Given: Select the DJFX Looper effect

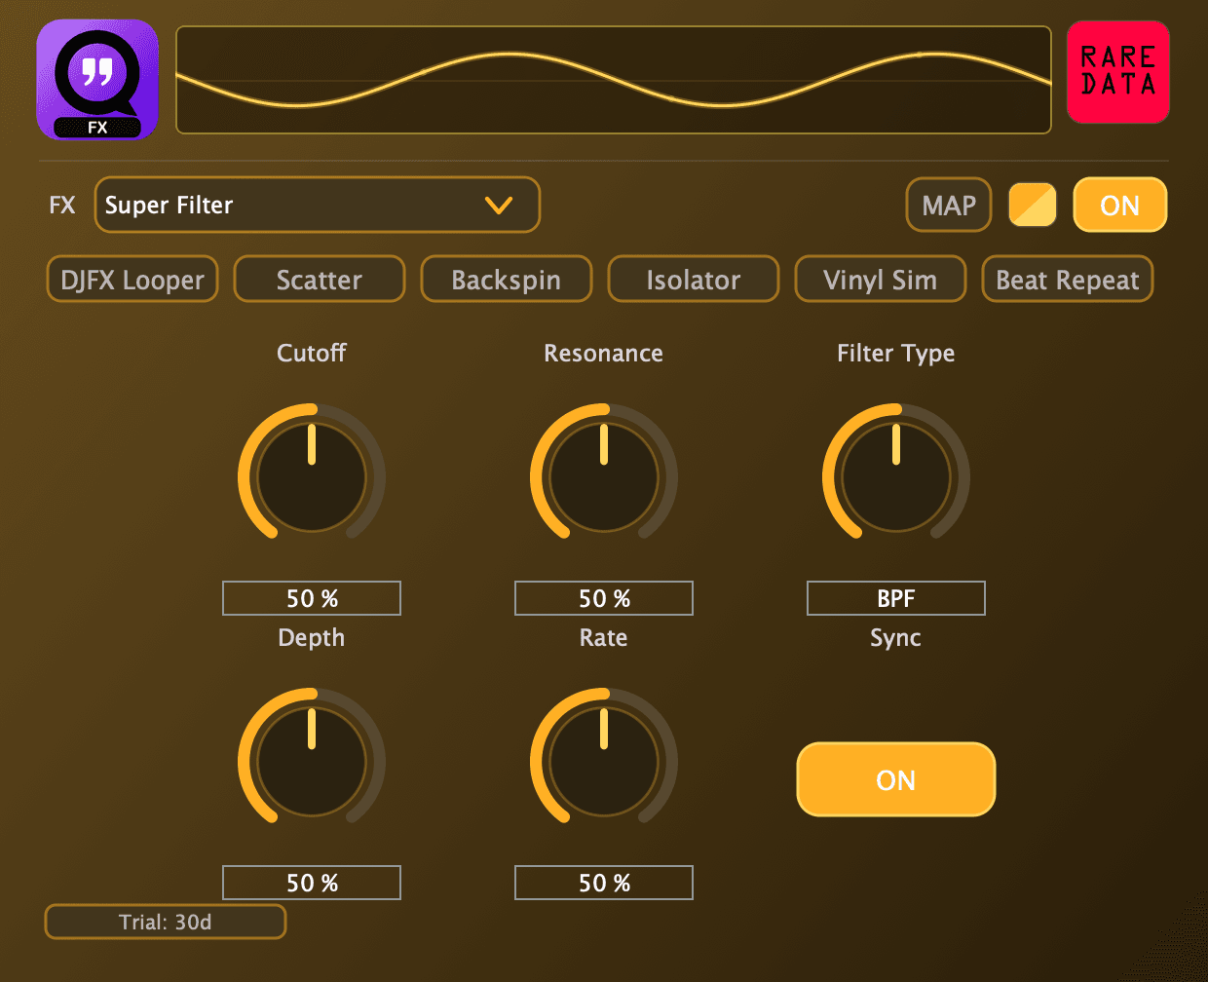Looking at the screenshot, I should [x=132, y=280].
